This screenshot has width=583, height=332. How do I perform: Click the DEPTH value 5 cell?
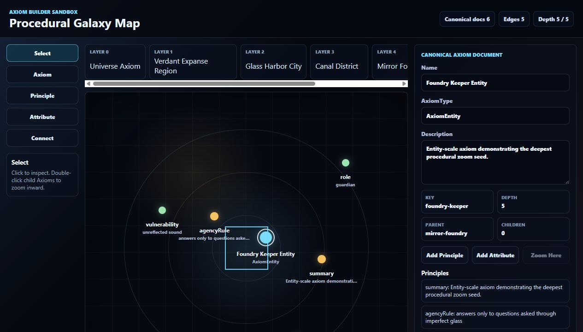[x=533, y=202]
